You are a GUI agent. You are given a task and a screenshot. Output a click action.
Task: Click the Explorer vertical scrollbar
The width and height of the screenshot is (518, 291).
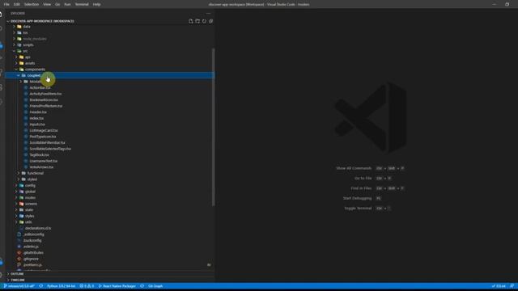pos(214,127)
